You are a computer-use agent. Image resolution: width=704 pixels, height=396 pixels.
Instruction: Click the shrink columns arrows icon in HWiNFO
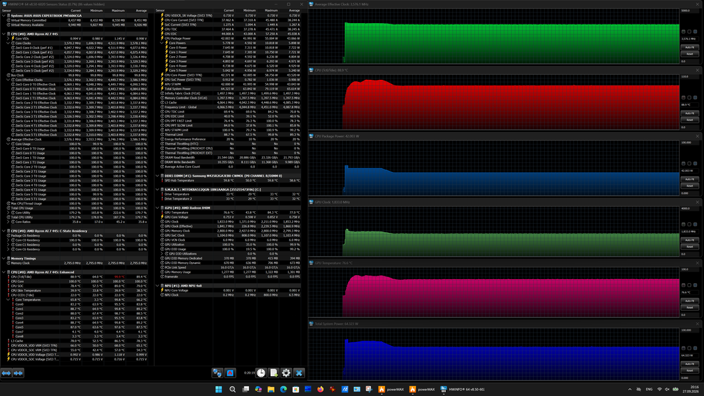click(18, 373)
